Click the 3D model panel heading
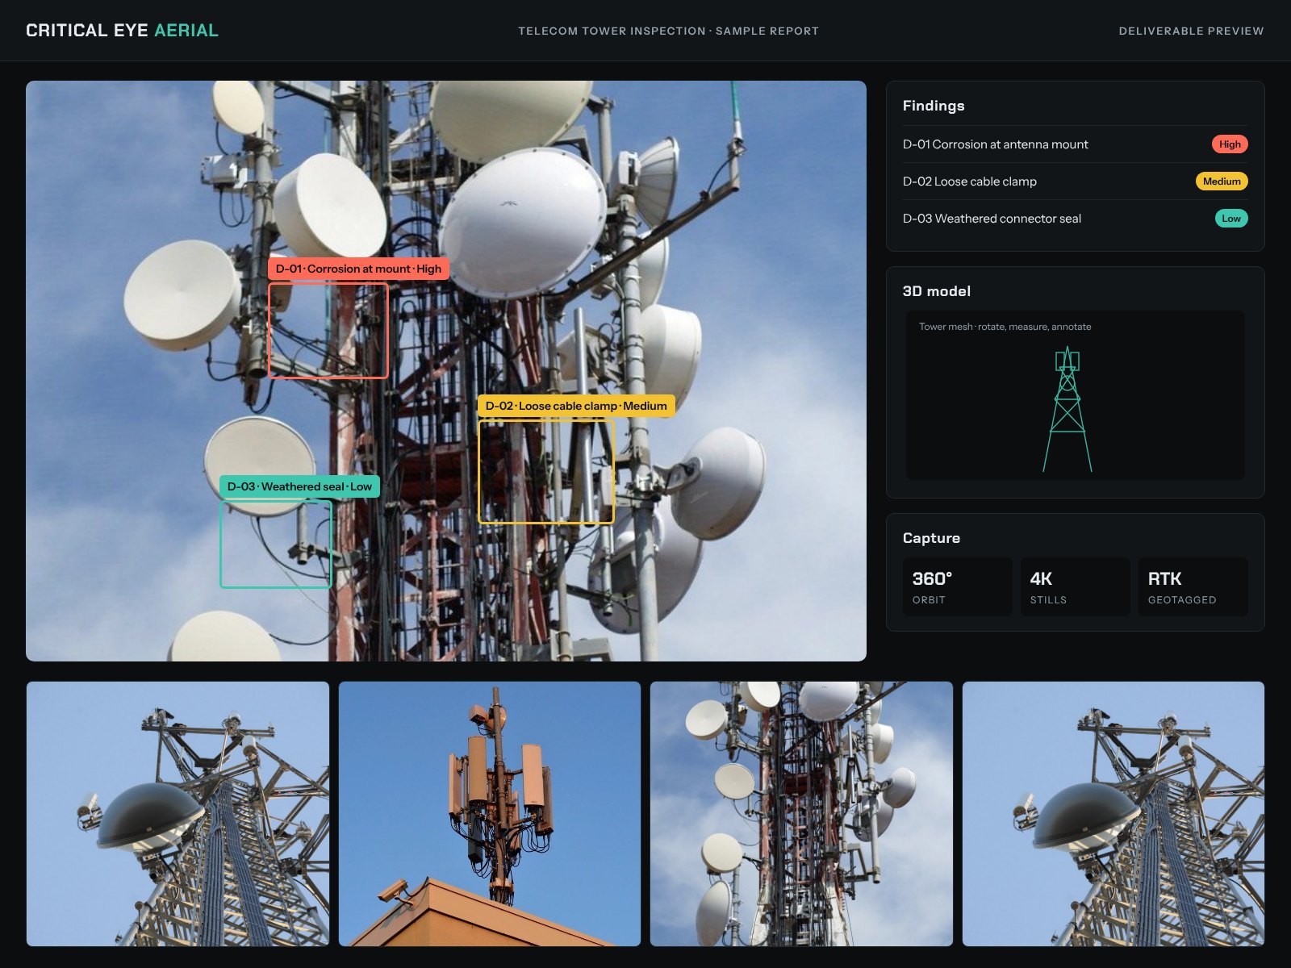 [936, 291]
